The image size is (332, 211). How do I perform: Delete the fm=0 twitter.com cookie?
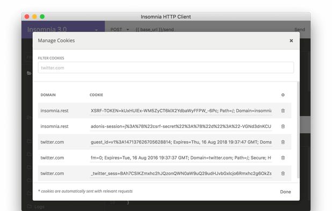pos(283,157)
